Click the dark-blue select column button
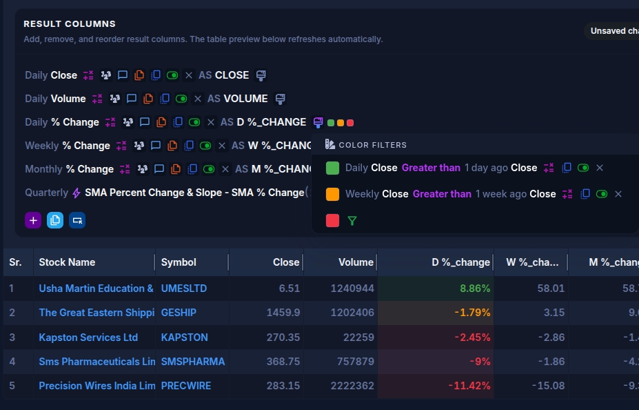This screenshot has width=639, height=410. (77, 221)
